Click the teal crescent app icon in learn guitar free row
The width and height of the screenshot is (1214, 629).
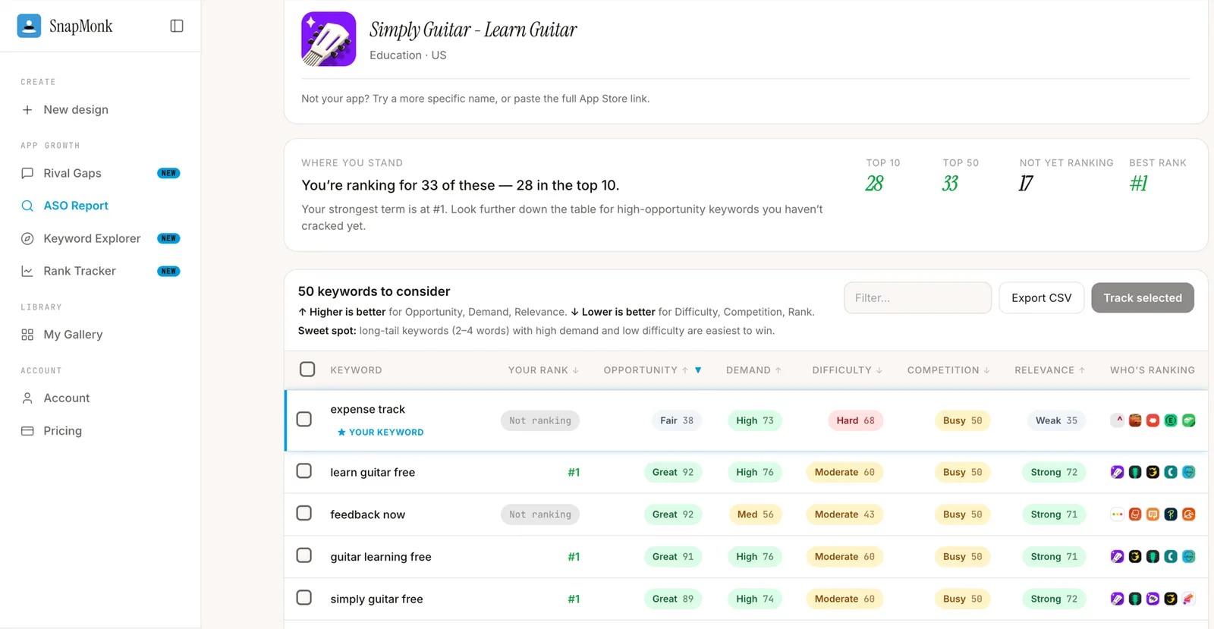click(1171, 472)
